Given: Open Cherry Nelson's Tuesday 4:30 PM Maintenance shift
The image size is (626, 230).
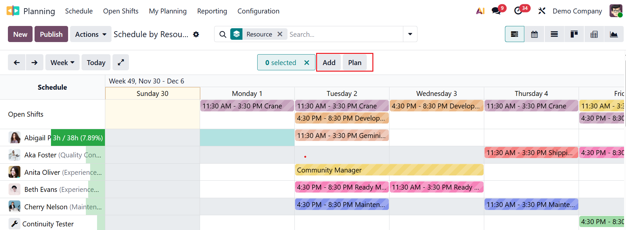Looking at the screenshot, I should [342, 204].
